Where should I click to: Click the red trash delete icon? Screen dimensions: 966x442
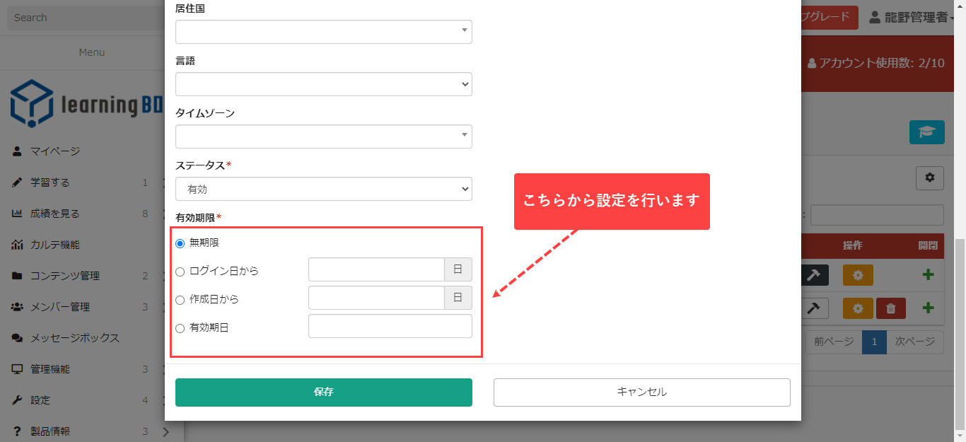pyautogui.click(x=890, y=308)
